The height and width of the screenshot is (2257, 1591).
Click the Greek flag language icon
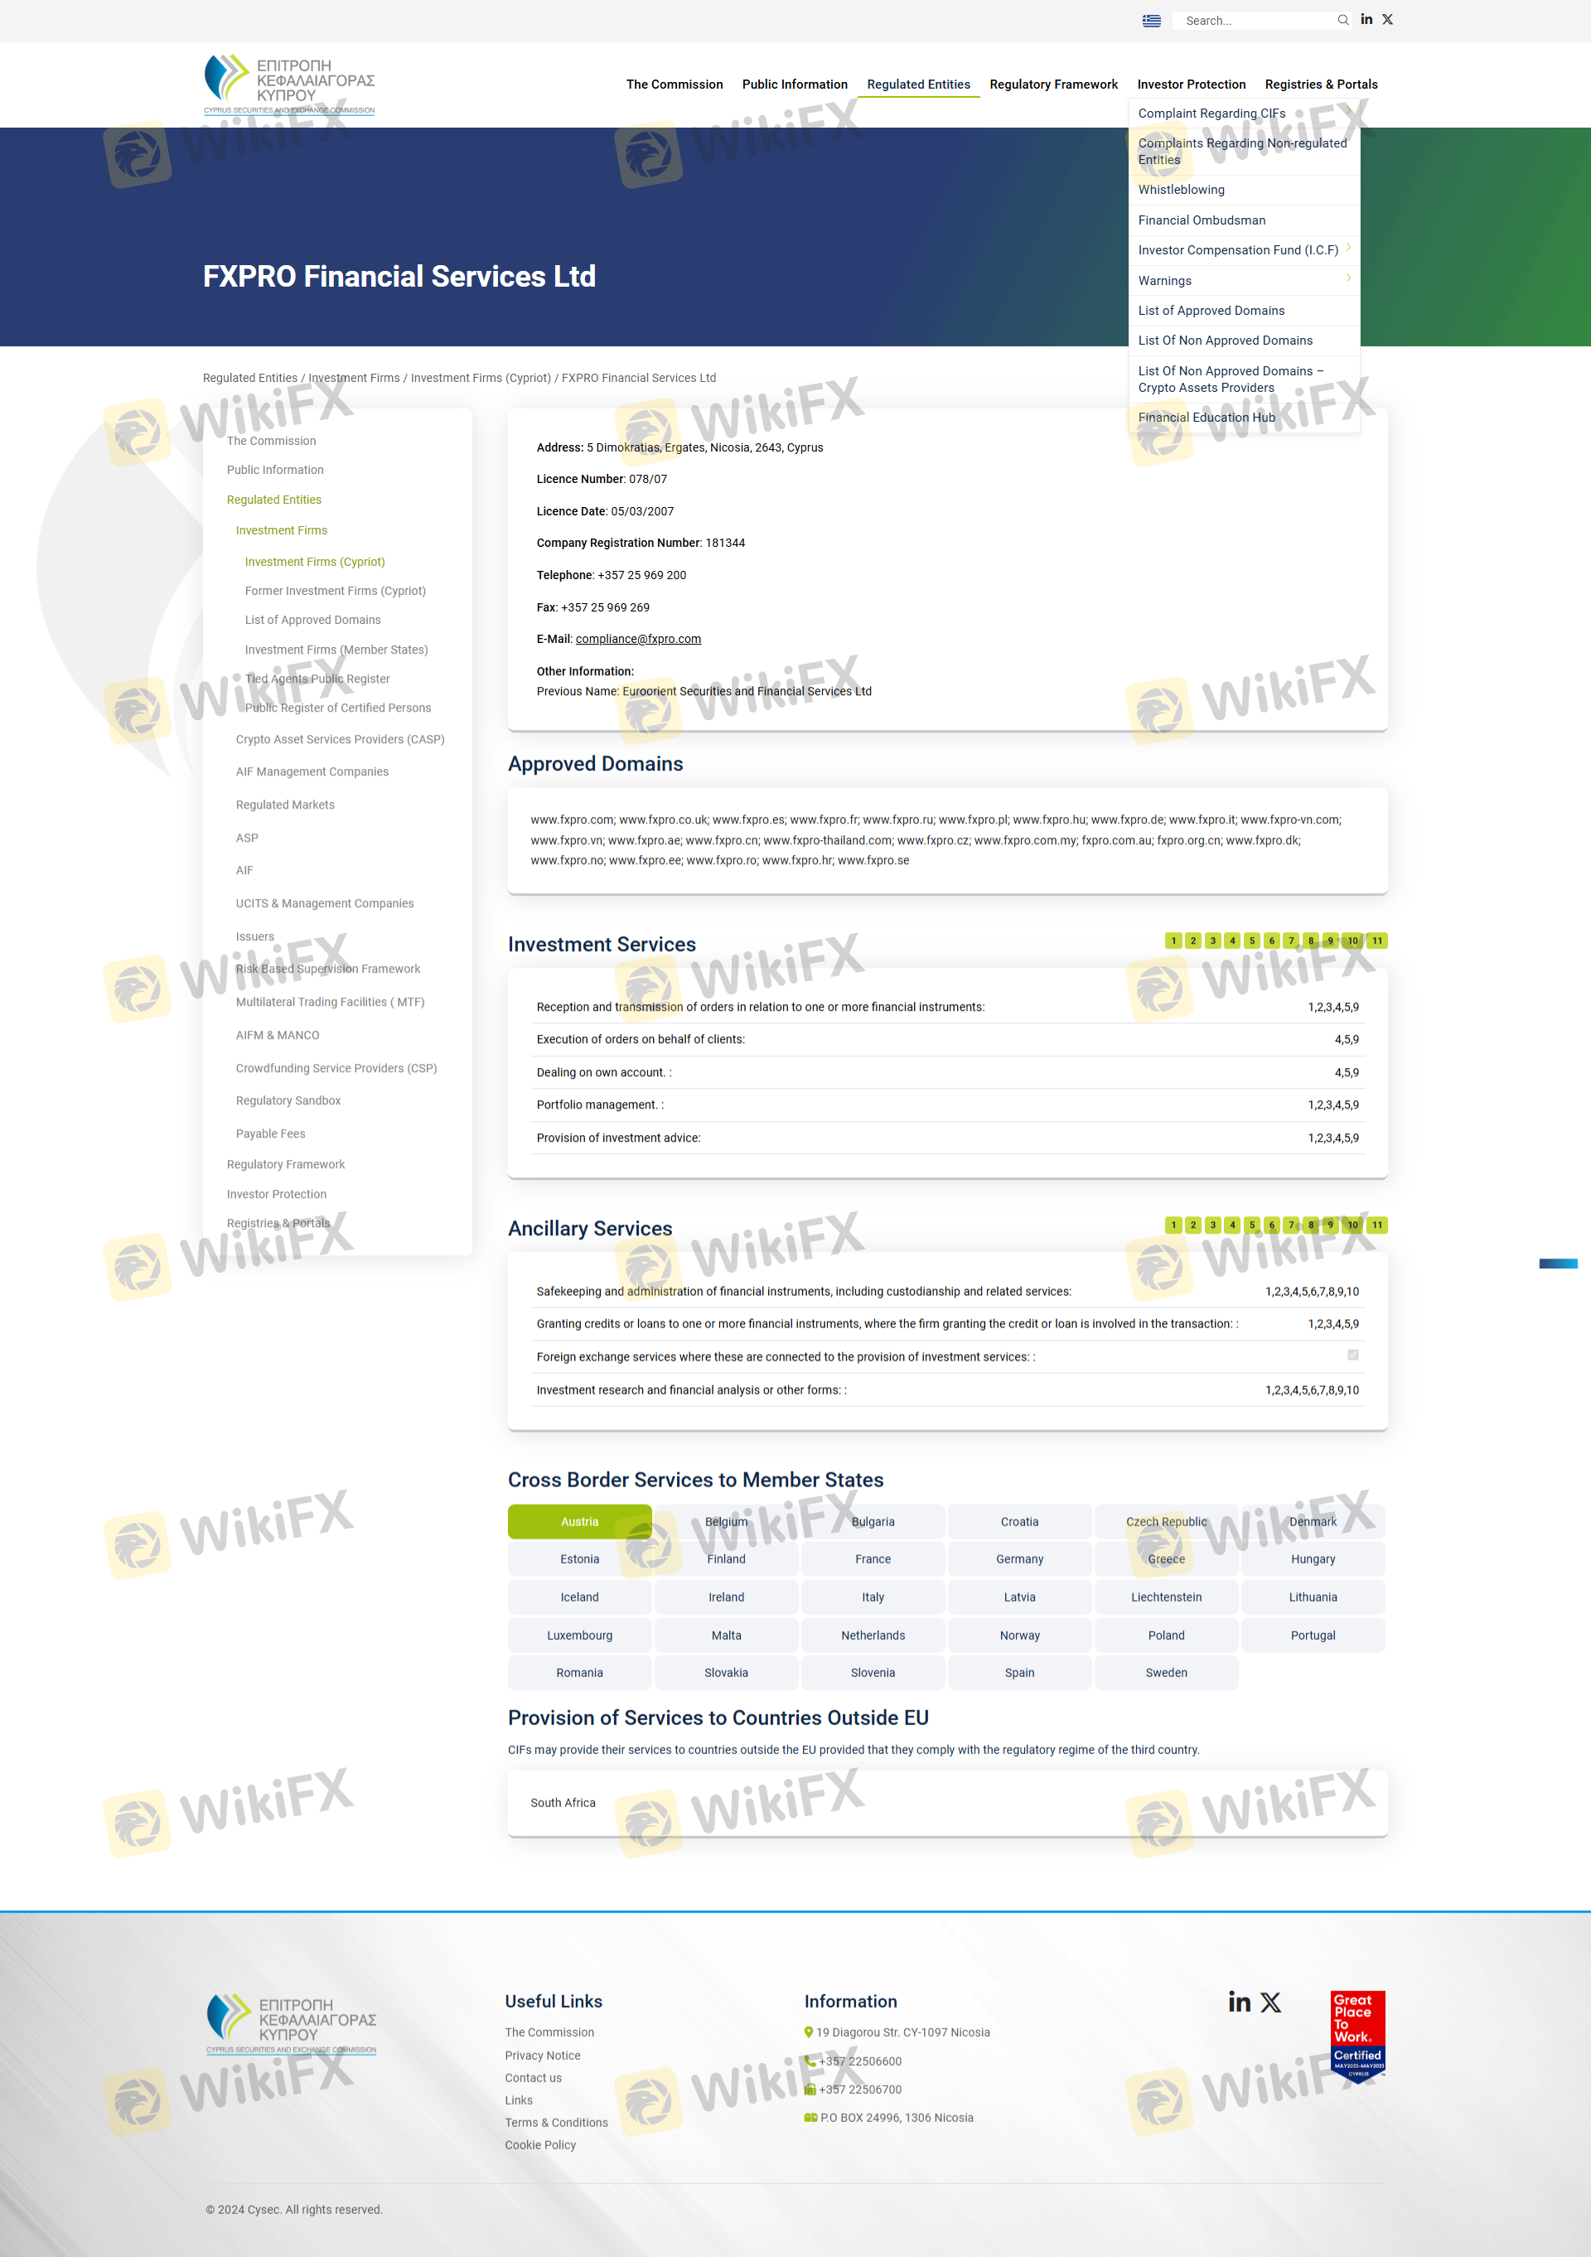(x=1152, y=21)
